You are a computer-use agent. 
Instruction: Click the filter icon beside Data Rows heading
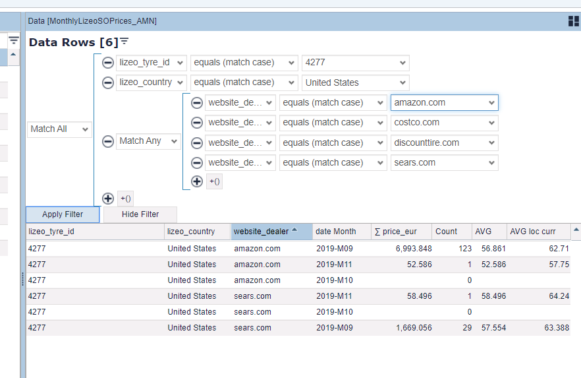[x=124, y=42]
